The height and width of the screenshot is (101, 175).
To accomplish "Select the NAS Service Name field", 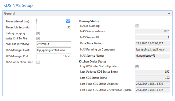I will pyautogui.click(x=153, y=56).
